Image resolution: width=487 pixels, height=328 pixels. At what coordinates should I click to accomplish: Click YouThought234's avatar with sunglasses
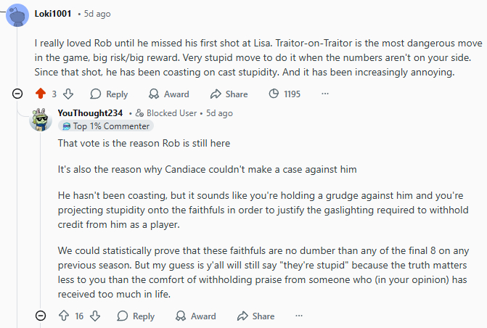(41, 119)
